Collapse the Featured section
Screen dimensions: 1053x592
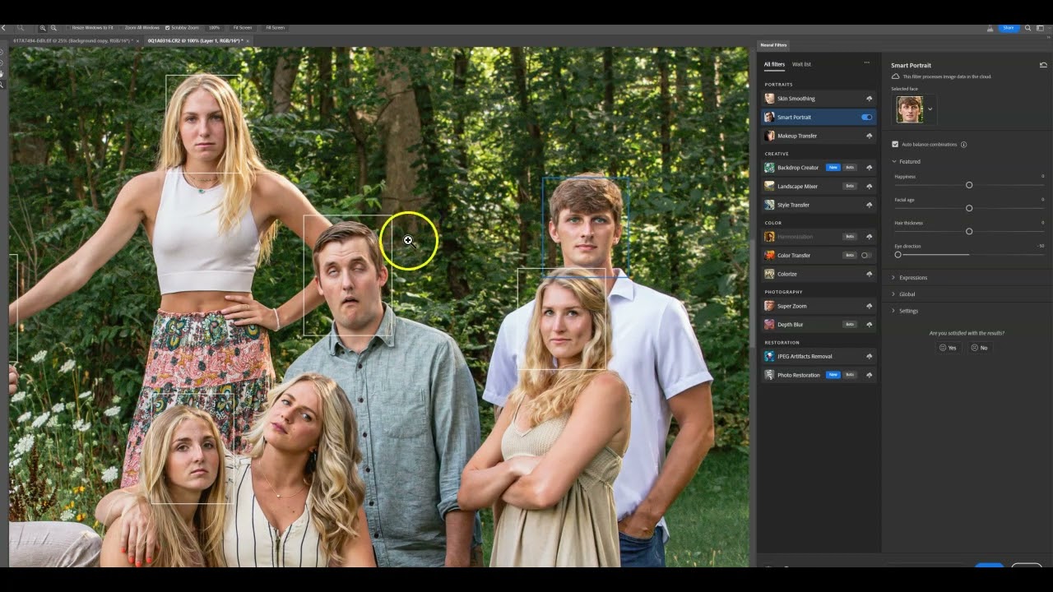coord(894,162)
